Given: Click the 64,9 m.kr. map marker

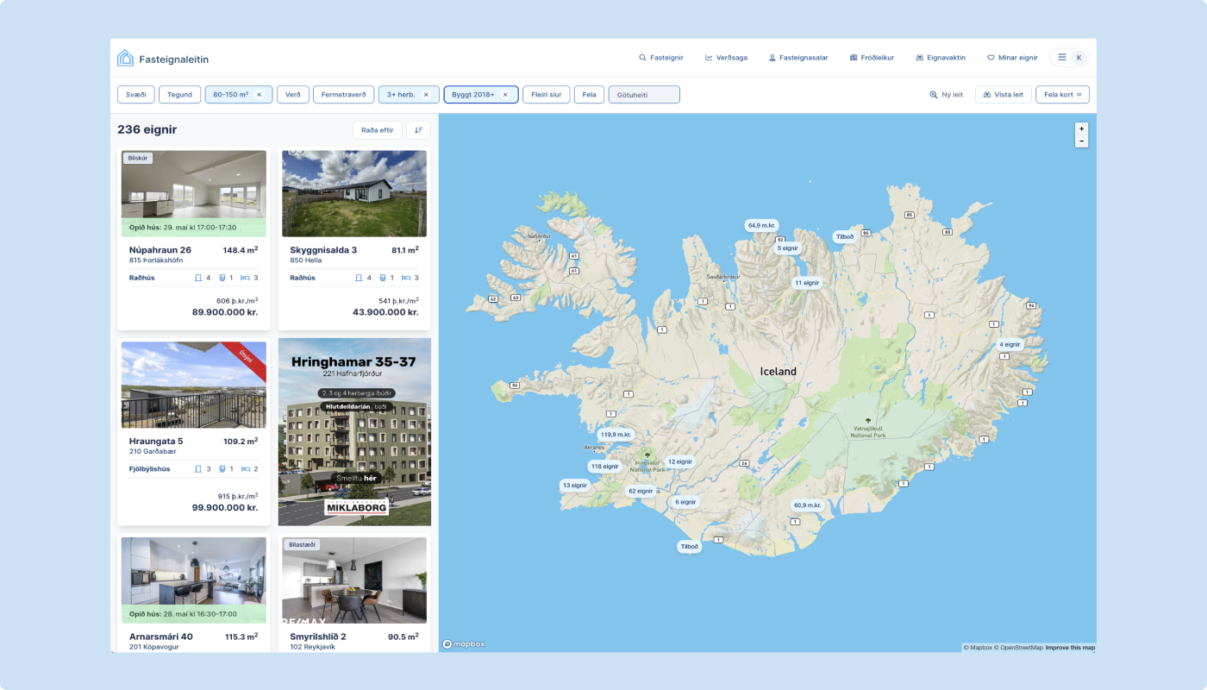Looking at the screenshot, I should point(762,226).
